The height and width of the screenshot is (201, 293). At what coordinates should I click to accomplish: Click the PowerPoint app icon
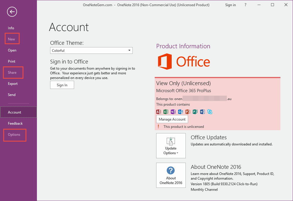click(188, 111)
